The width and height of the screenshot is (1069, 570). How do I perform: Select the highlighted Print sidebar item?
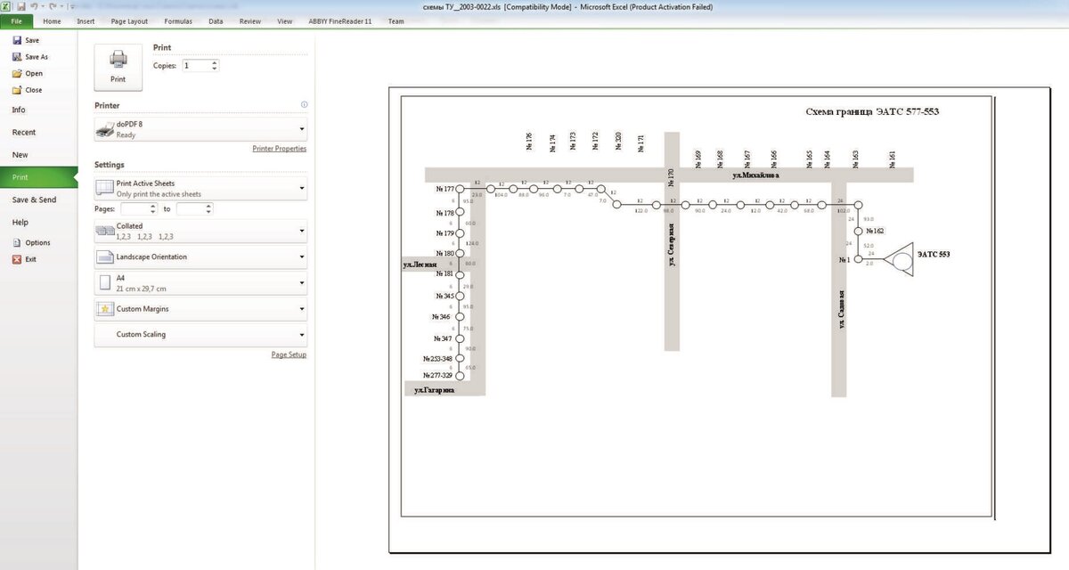click(x=38, y=177)
